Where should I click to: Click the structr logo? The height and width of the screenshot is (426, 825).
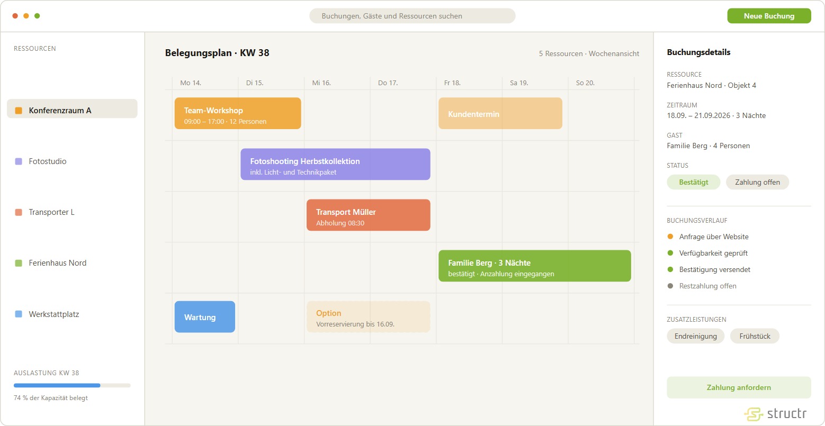pyautogui.click(x=776, y=414)
